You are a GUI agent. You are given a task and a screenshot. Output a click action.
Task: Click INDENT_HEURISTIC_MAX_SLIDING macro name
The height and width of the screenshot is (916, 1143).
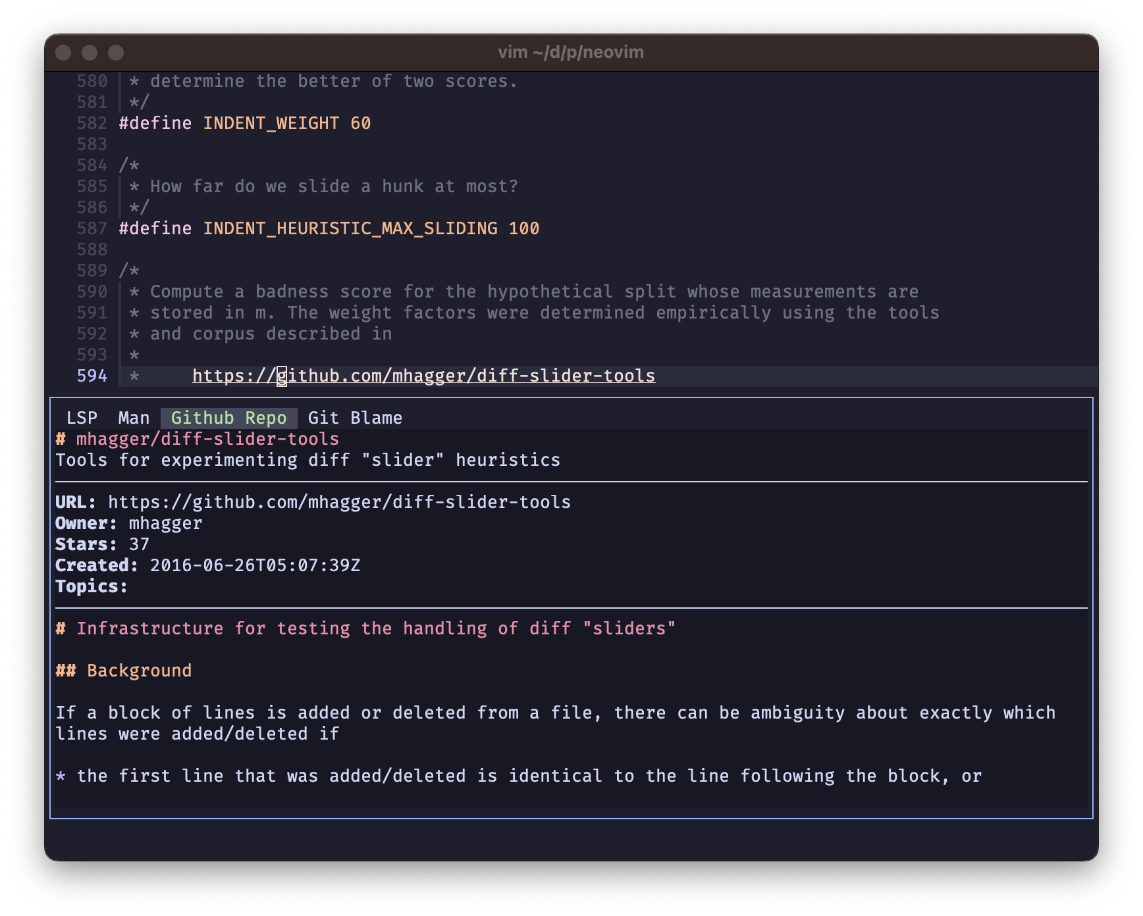coord(350,228)
